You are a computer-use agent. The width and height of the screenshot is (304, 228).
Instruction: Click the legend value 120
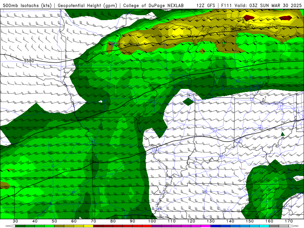pyautogui.click(x=191, y=221)
